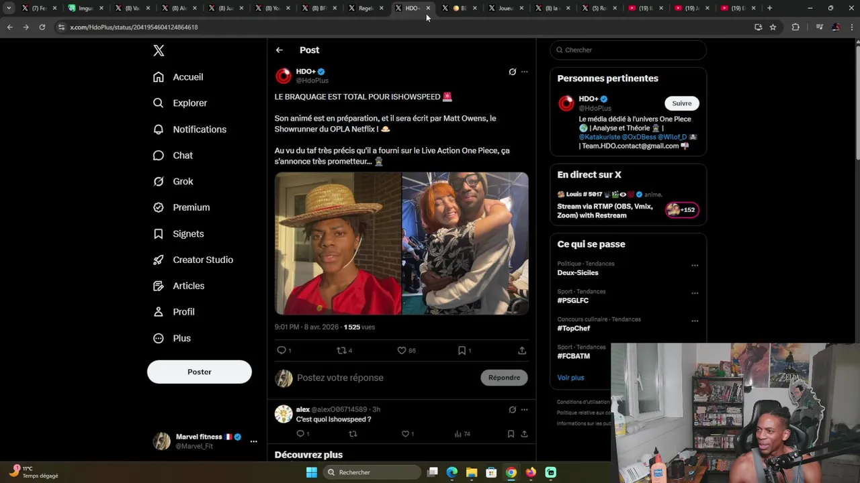Open more options for #TopChef trend
Viewport: 860px width, 483px height.
point(695,321)
